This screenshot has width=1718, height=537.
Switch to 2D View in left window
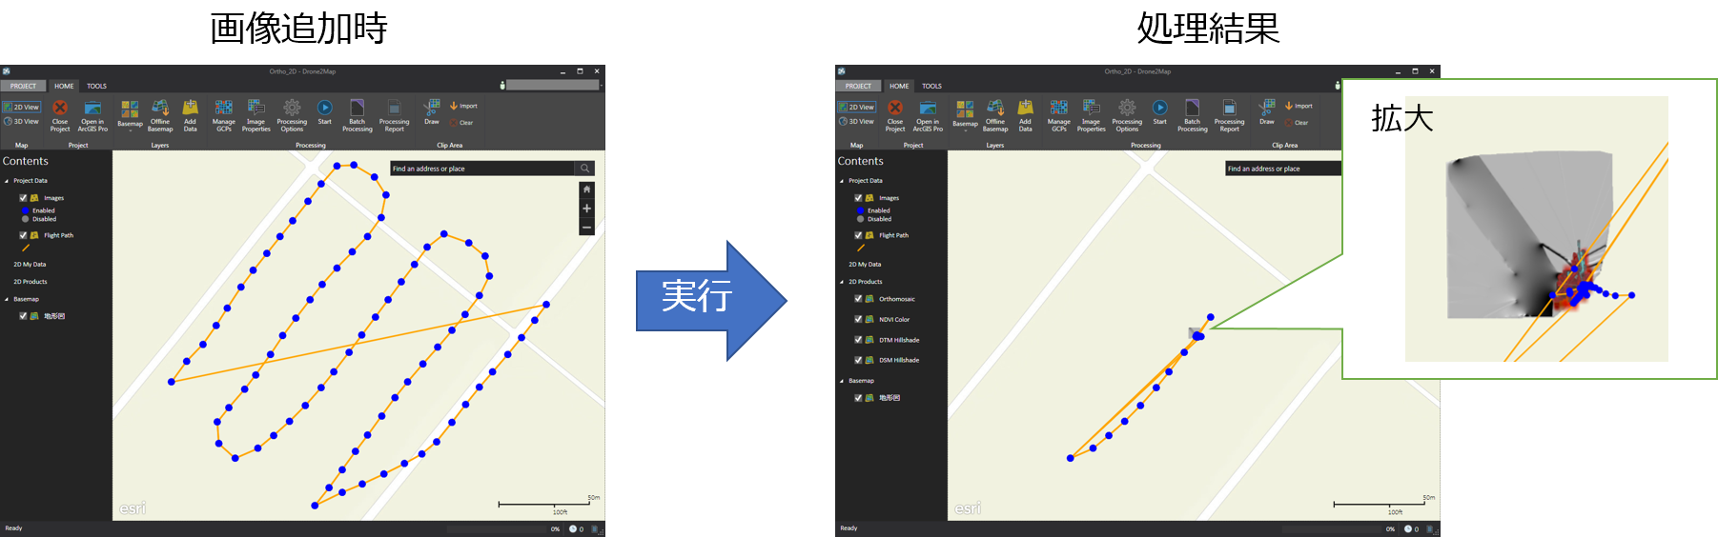21,107
